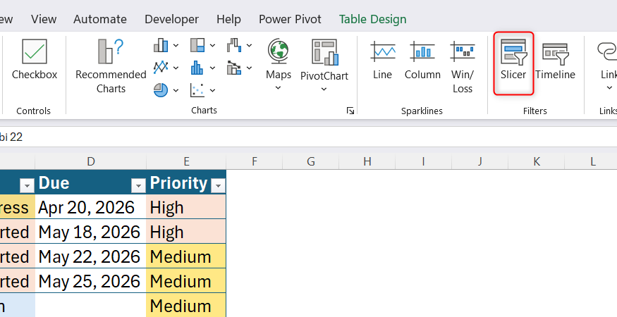The height and width of the screenshot is (317, 617).
Task: Select the May 22, 2026 cell
Action: (x=91, y=256)
